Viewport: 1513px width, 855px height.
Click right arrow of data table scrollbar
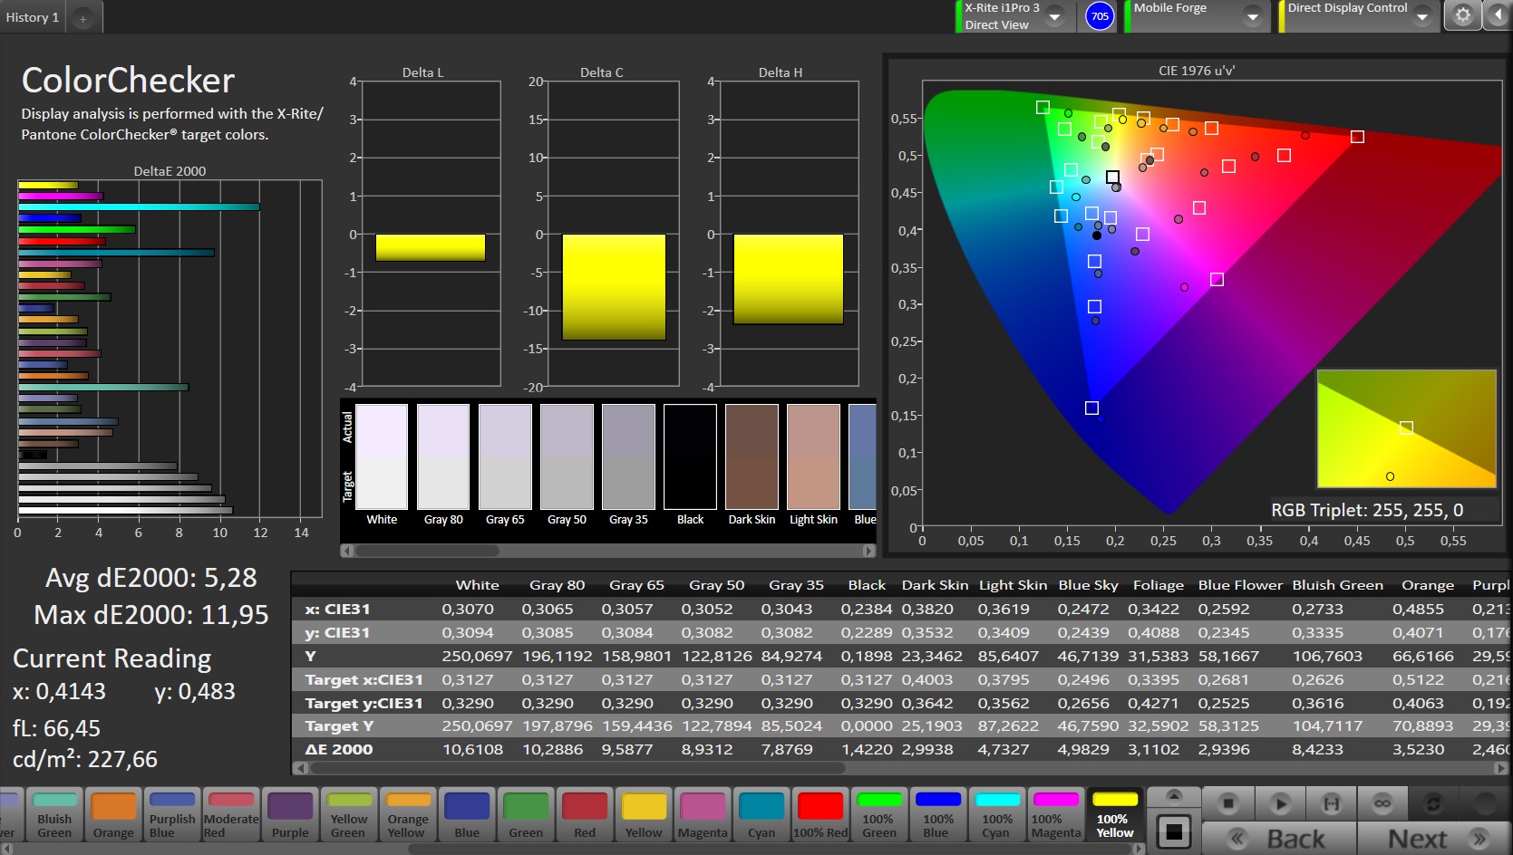pos(1500,768)
